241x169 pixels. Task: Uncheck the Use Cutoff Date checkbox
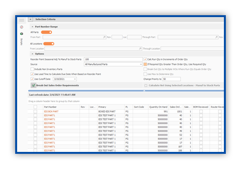[x=32, y=79]
